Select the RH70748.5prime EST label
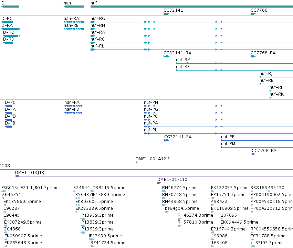The width and height of the screenshot is (293, 248). [x=180, y=195]
